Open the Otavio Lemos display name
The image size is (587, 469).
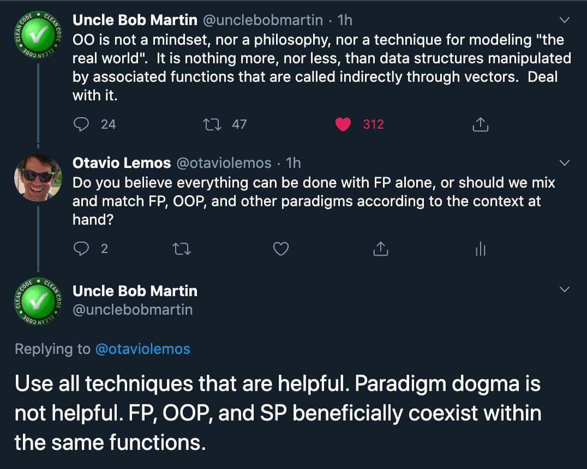click(x=122, y=163)
